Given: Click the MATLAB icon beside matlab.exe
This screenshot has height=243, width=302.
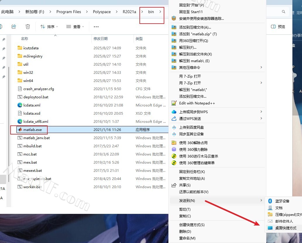Looking at the screenshot, I should [x=20, y=130].
